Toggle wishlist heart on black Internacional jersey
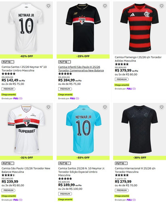Viewport: 166px width, 202px height. pyautogui.click(x=162, y=107)
